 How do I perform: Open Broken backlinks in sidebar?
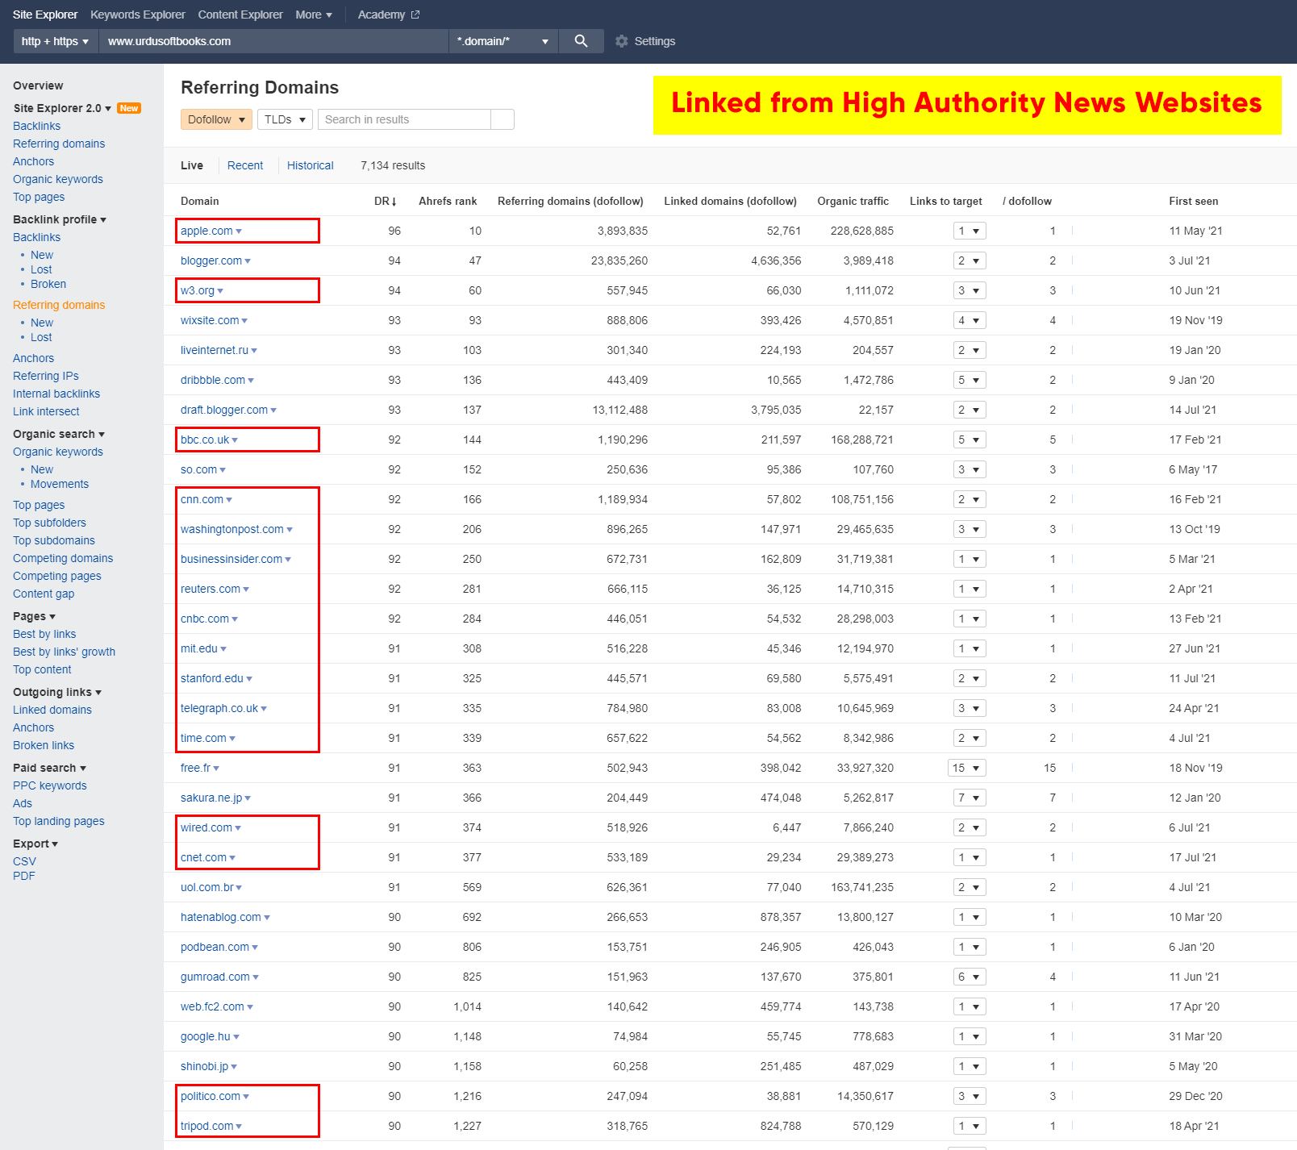(48, 284)
